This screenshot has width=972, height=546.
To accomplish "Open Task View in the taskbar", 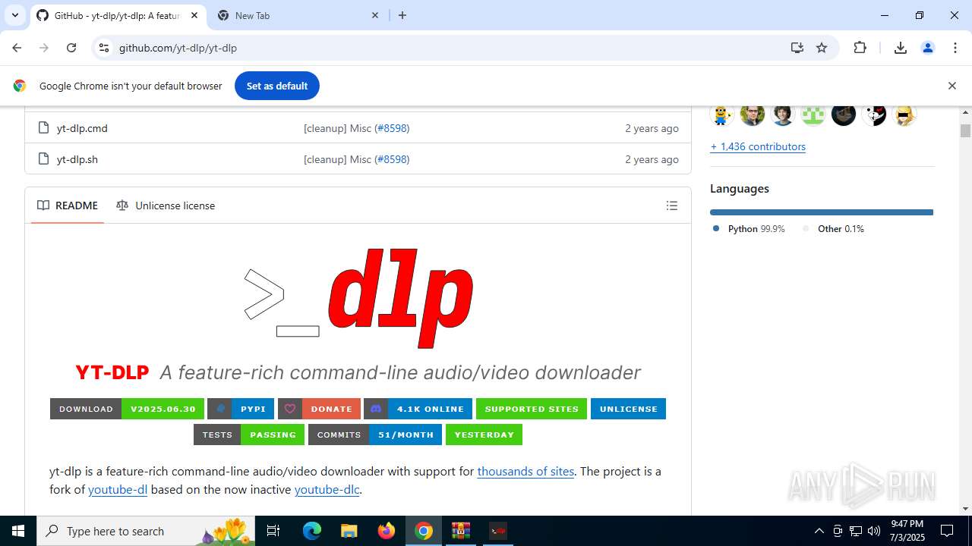I will pyautogui.click(x=273, y=531).
